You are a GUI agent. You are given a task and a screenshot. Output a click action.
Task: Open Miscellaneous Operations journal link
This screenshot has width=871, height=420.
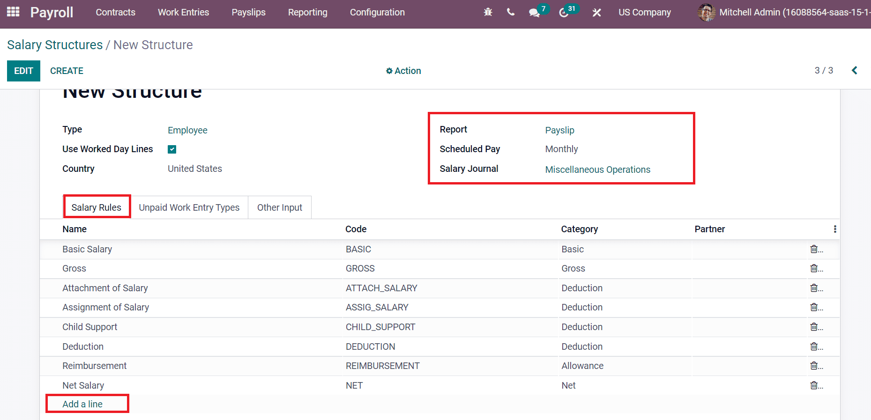[597, 169]
